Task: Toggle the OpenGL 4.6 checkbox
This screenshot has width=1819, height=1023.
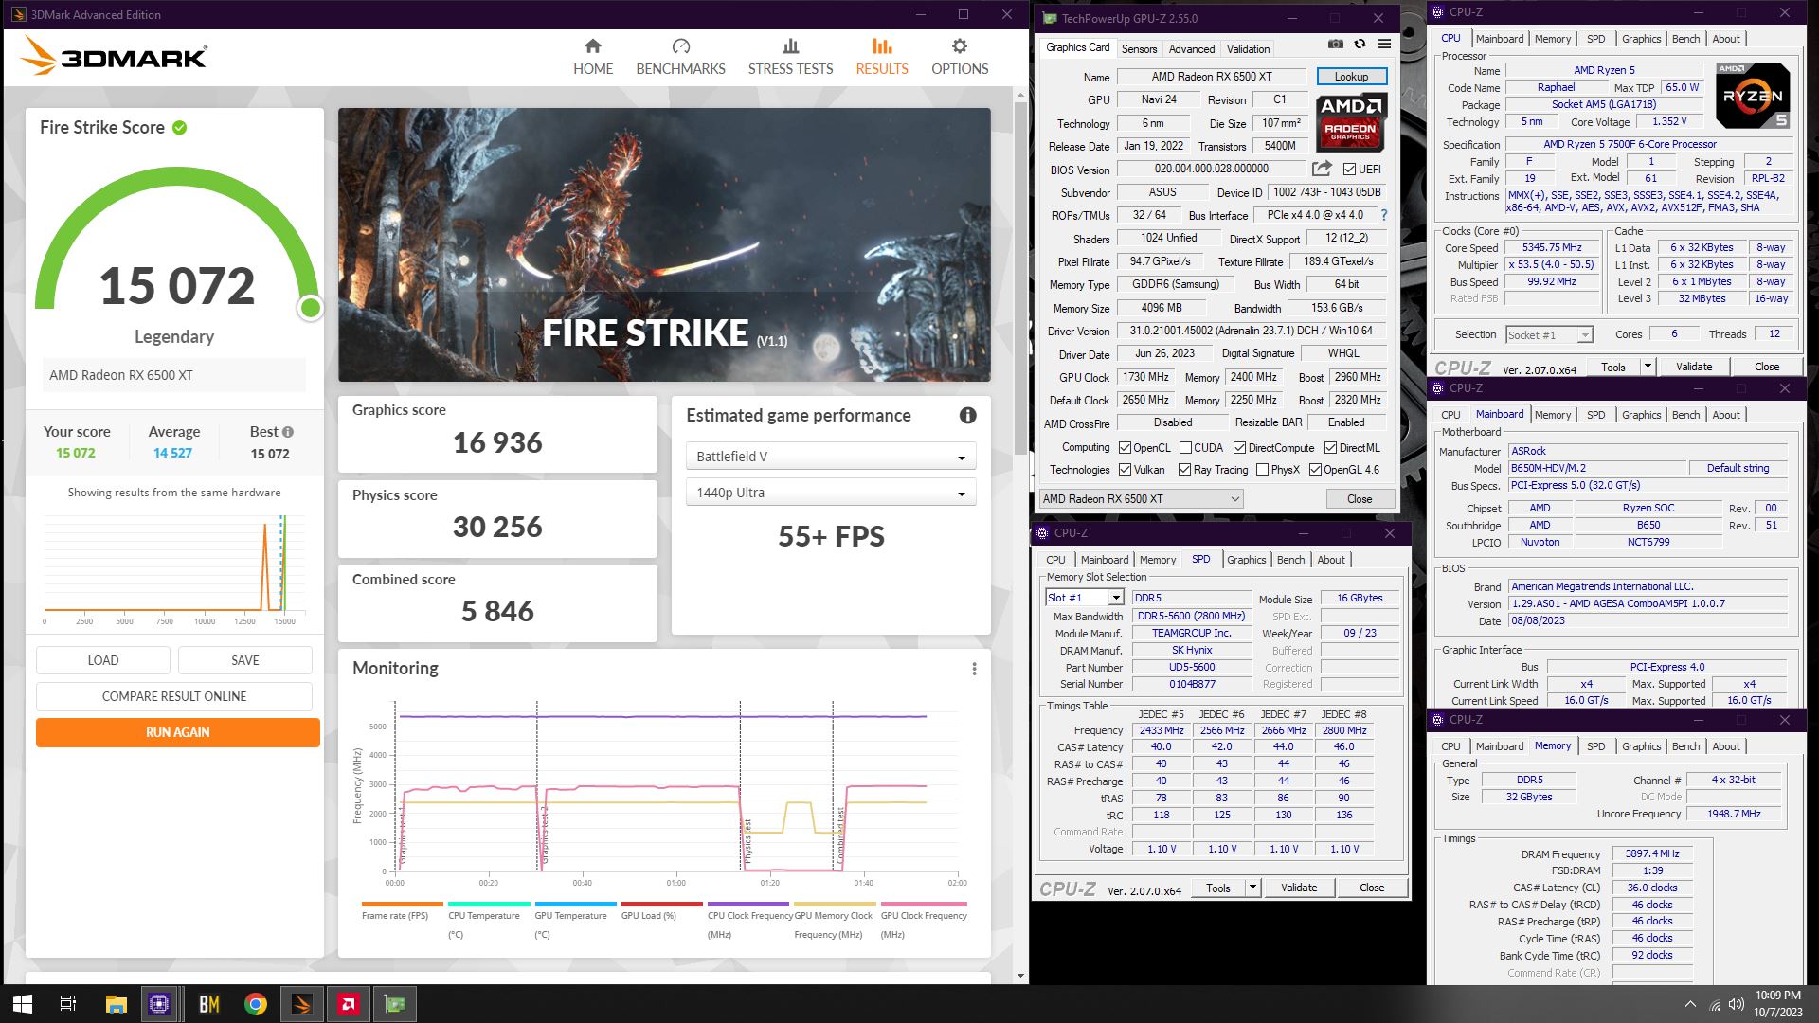Action: pos(1315,470)
